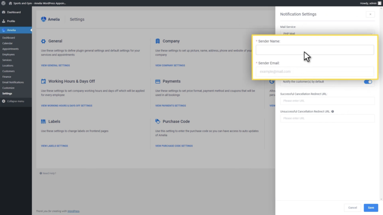The width and height of the screenshot is (383, 215).
Task: Click the Need Help question icon
Action: click(x=41, y=173)
